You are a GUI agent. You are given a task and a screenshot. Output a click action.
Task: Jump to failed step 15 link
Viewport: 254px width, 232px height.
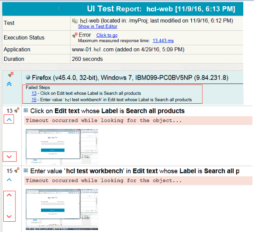pyautogui.click(x=34, y=100)
